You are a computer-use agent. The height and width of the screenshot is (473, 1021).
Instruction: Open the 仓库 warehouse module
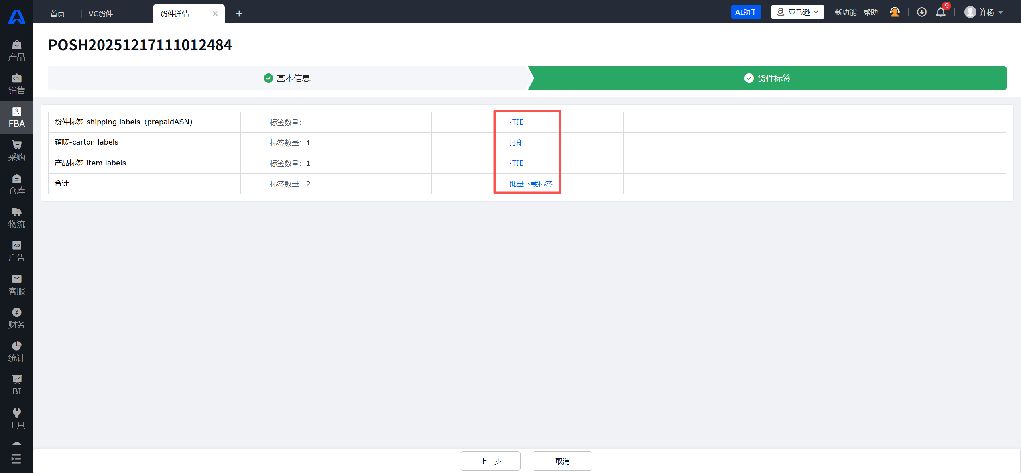(x=16, y=184)
